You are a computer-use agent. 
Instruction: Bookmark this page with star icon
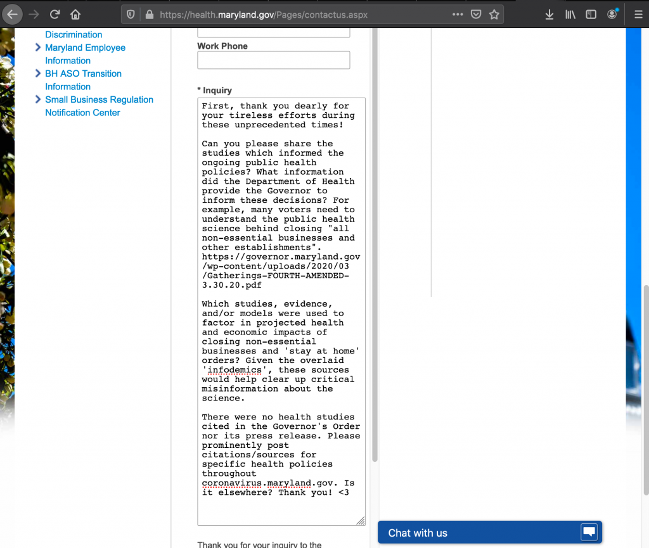pos(494,15)
